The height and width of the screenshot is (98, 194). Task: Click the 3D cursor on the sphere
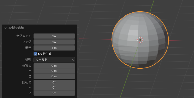(x=140, y=40)
